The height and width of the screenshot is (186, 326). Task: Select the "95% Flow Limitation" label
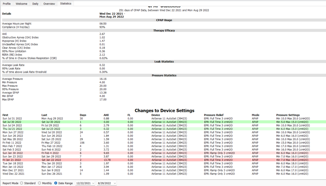tap(14, 51)
